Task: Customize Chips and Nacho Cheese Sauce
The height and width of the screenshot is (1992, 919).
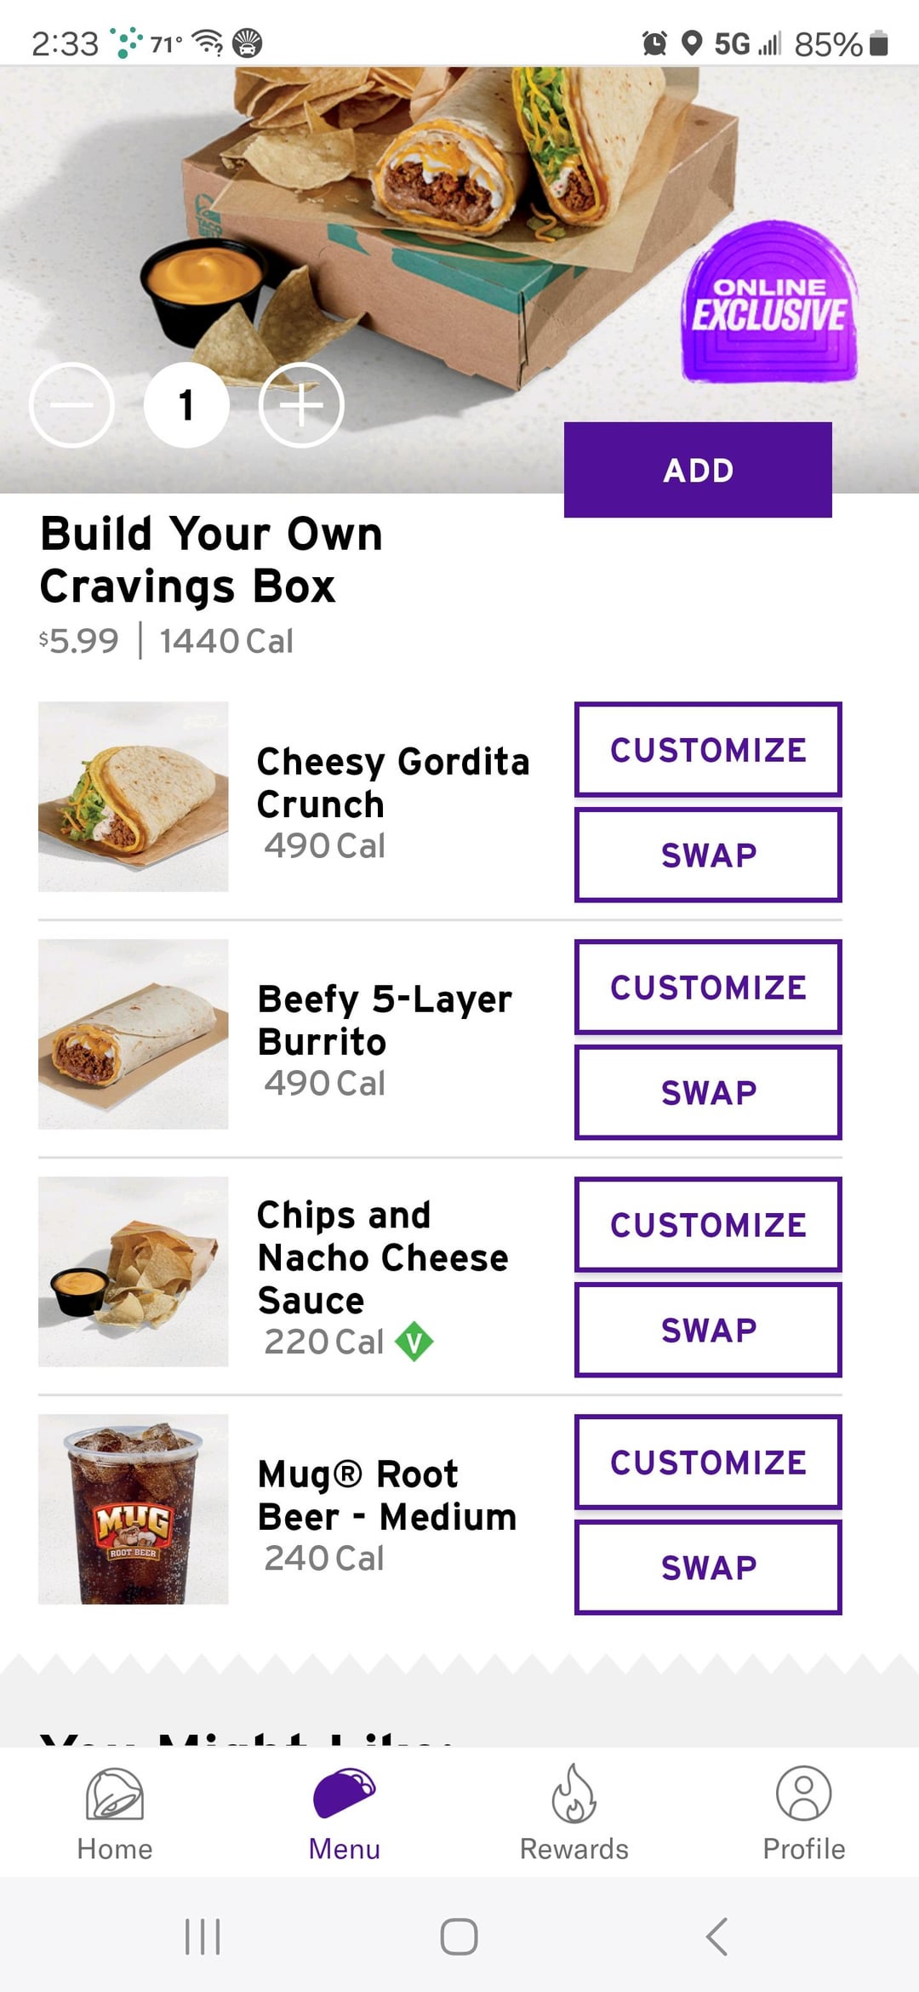Action: 708,1225
